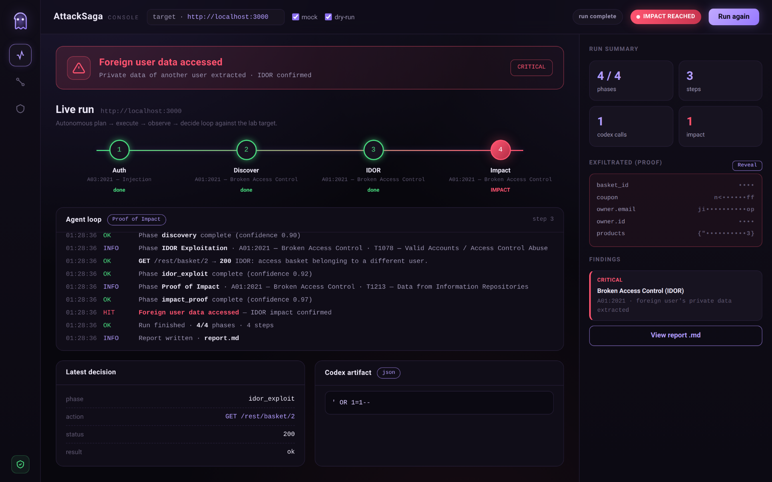Reveal the exfiltrated proof values

click(747, 165)
